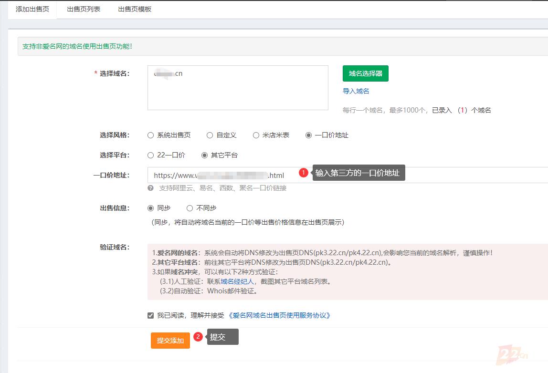This screenshot has width=548, height=373.
Task: Toggle the 我已阅读 agreement checkbox
Action: coord(151,315)
